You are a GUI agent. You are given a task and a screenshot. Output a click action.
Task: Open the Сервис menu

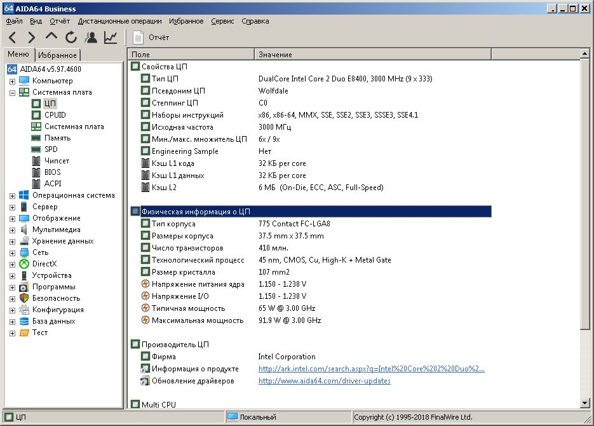click(222, 21)
